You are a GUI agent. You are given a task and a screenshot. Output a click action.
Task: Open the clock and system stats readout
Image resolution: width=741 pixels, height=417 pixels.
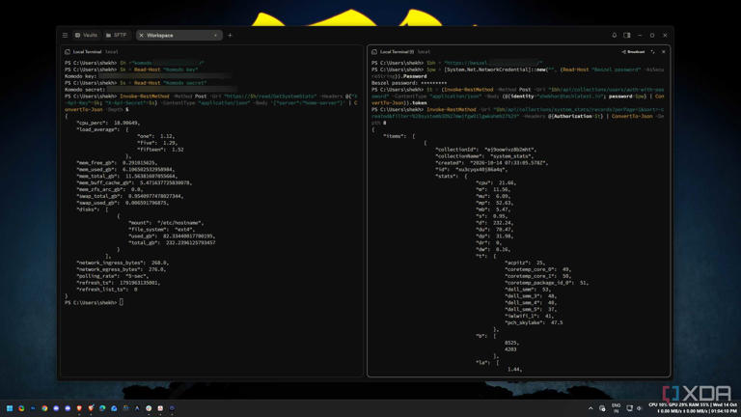(x=693, y=408)
